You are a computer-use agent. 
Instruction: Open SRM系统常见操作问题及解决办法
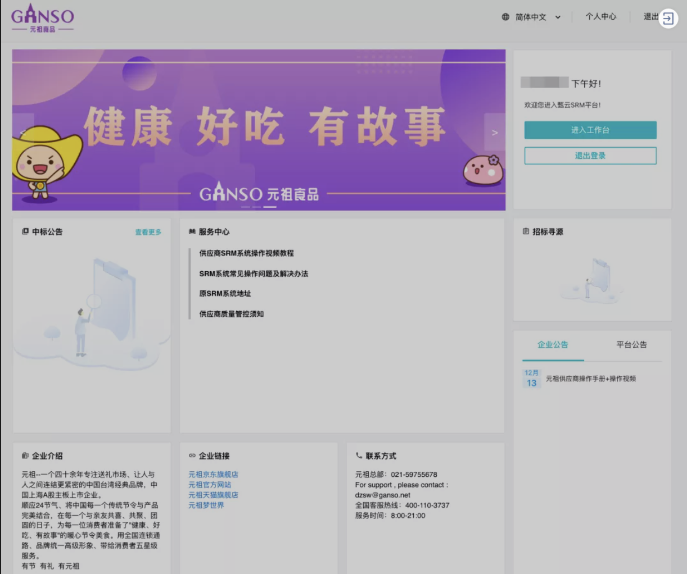[254, 274]
